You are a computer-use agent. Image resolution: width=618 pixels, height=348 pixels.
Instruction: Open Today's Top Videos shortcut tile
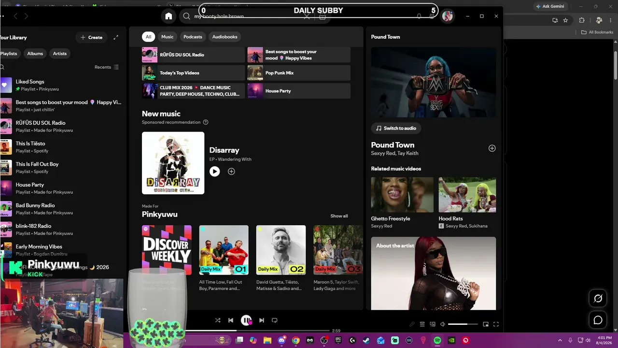[193, 73]
